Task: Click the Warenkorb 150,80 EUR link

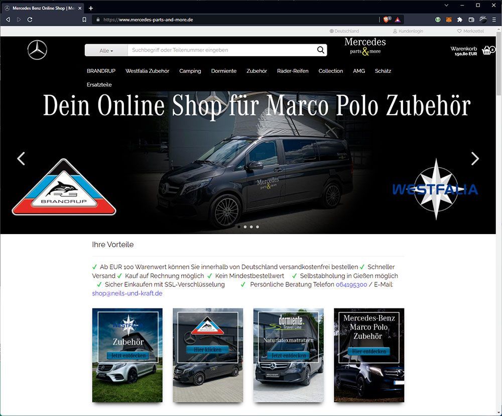Action: [463, 51]
